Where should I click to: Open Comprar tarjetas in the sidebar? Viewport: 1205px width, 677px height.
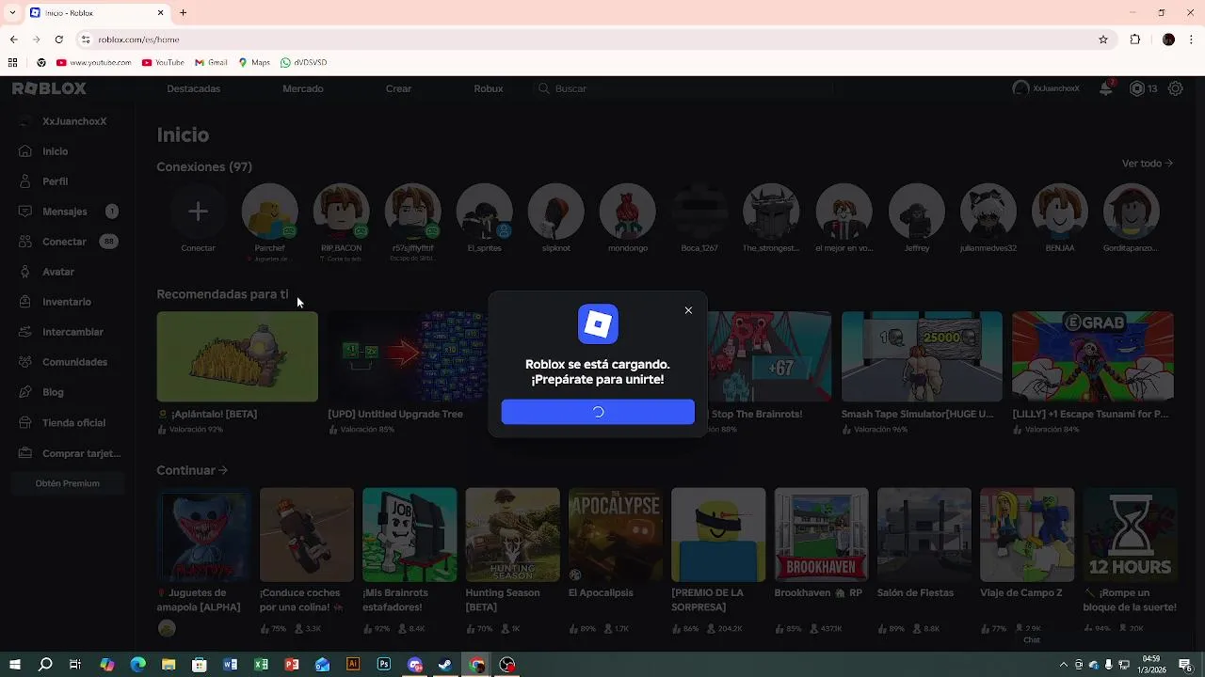click(81, 453)
